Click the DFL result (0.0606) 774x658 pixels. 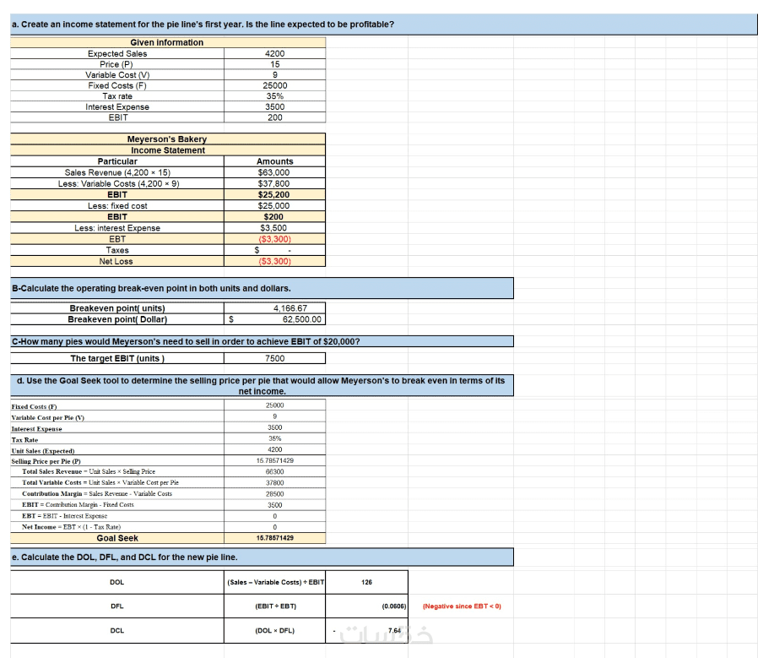click(x=367, y=606)
